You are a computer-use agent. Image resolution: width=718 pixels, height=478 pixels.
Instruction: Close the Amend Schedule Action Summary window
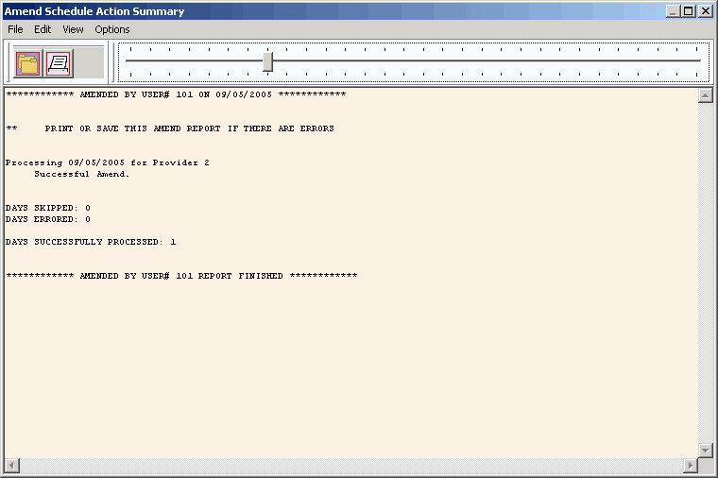[x=705, y=11]
